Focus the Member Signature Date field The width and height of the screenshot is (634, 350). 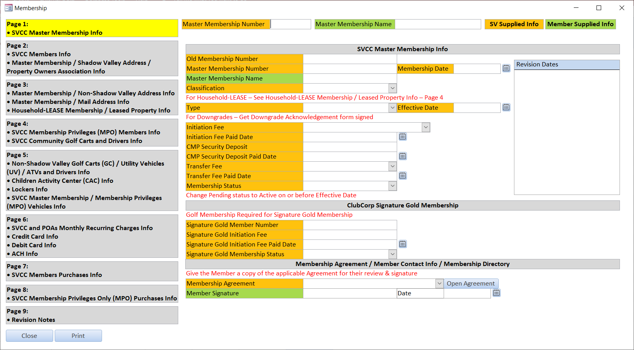click(x=467, y=293)
